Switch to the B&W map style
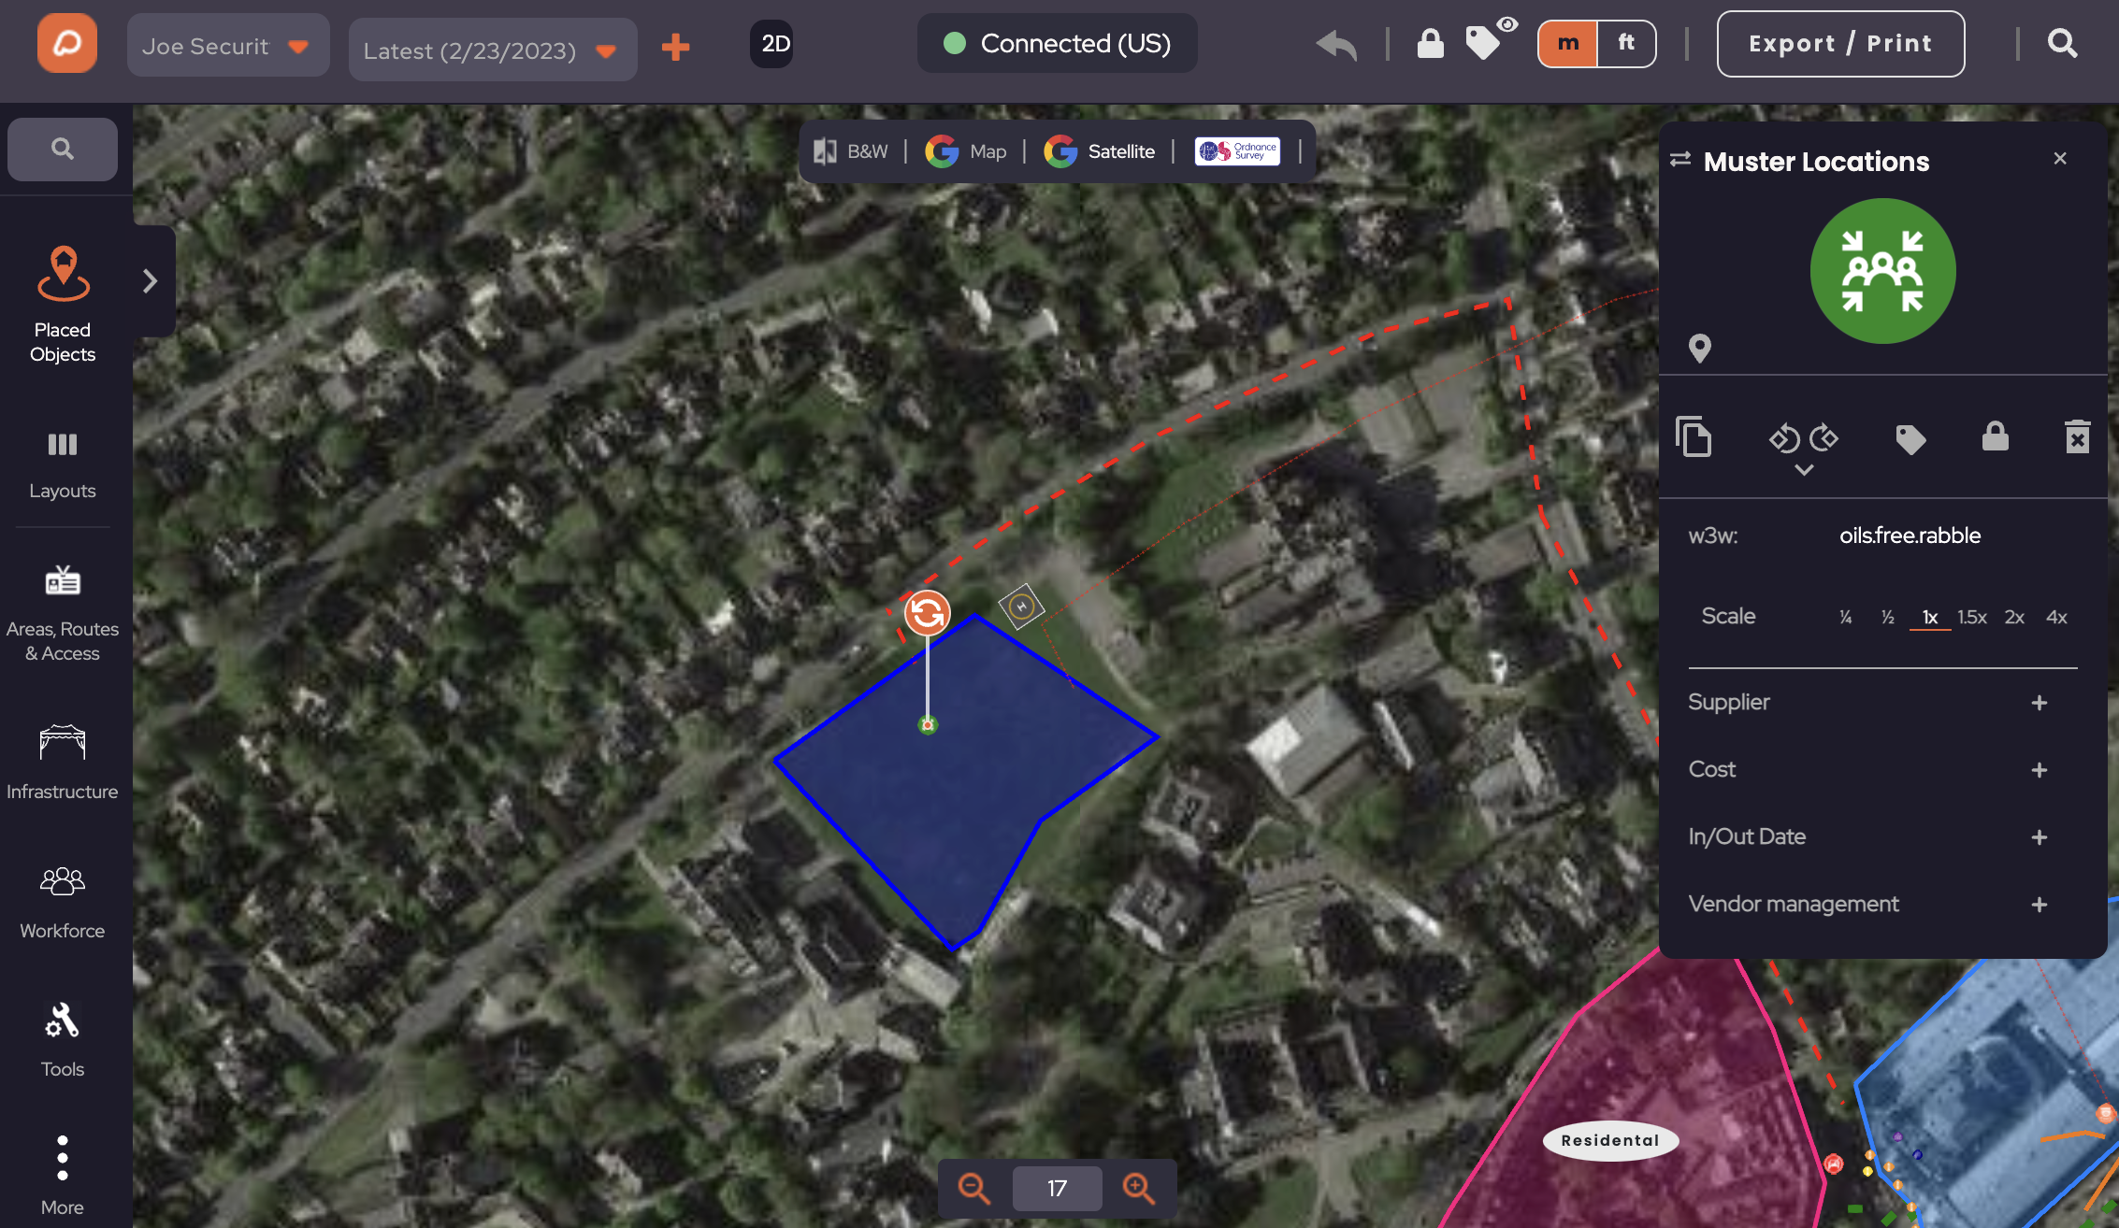 pyautogui.click(x=850, y=151)
